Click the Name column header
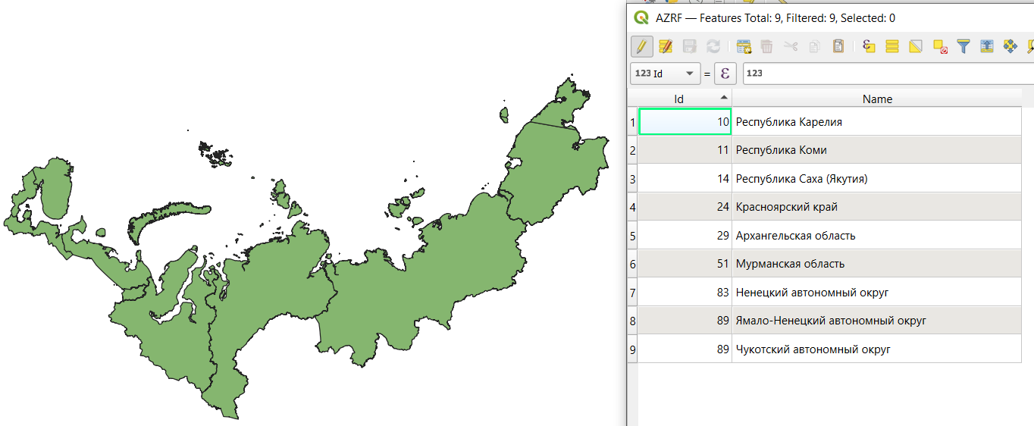 coord(877,99)
